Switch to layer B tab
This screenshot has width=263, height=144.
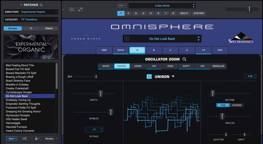pos(154,50)
